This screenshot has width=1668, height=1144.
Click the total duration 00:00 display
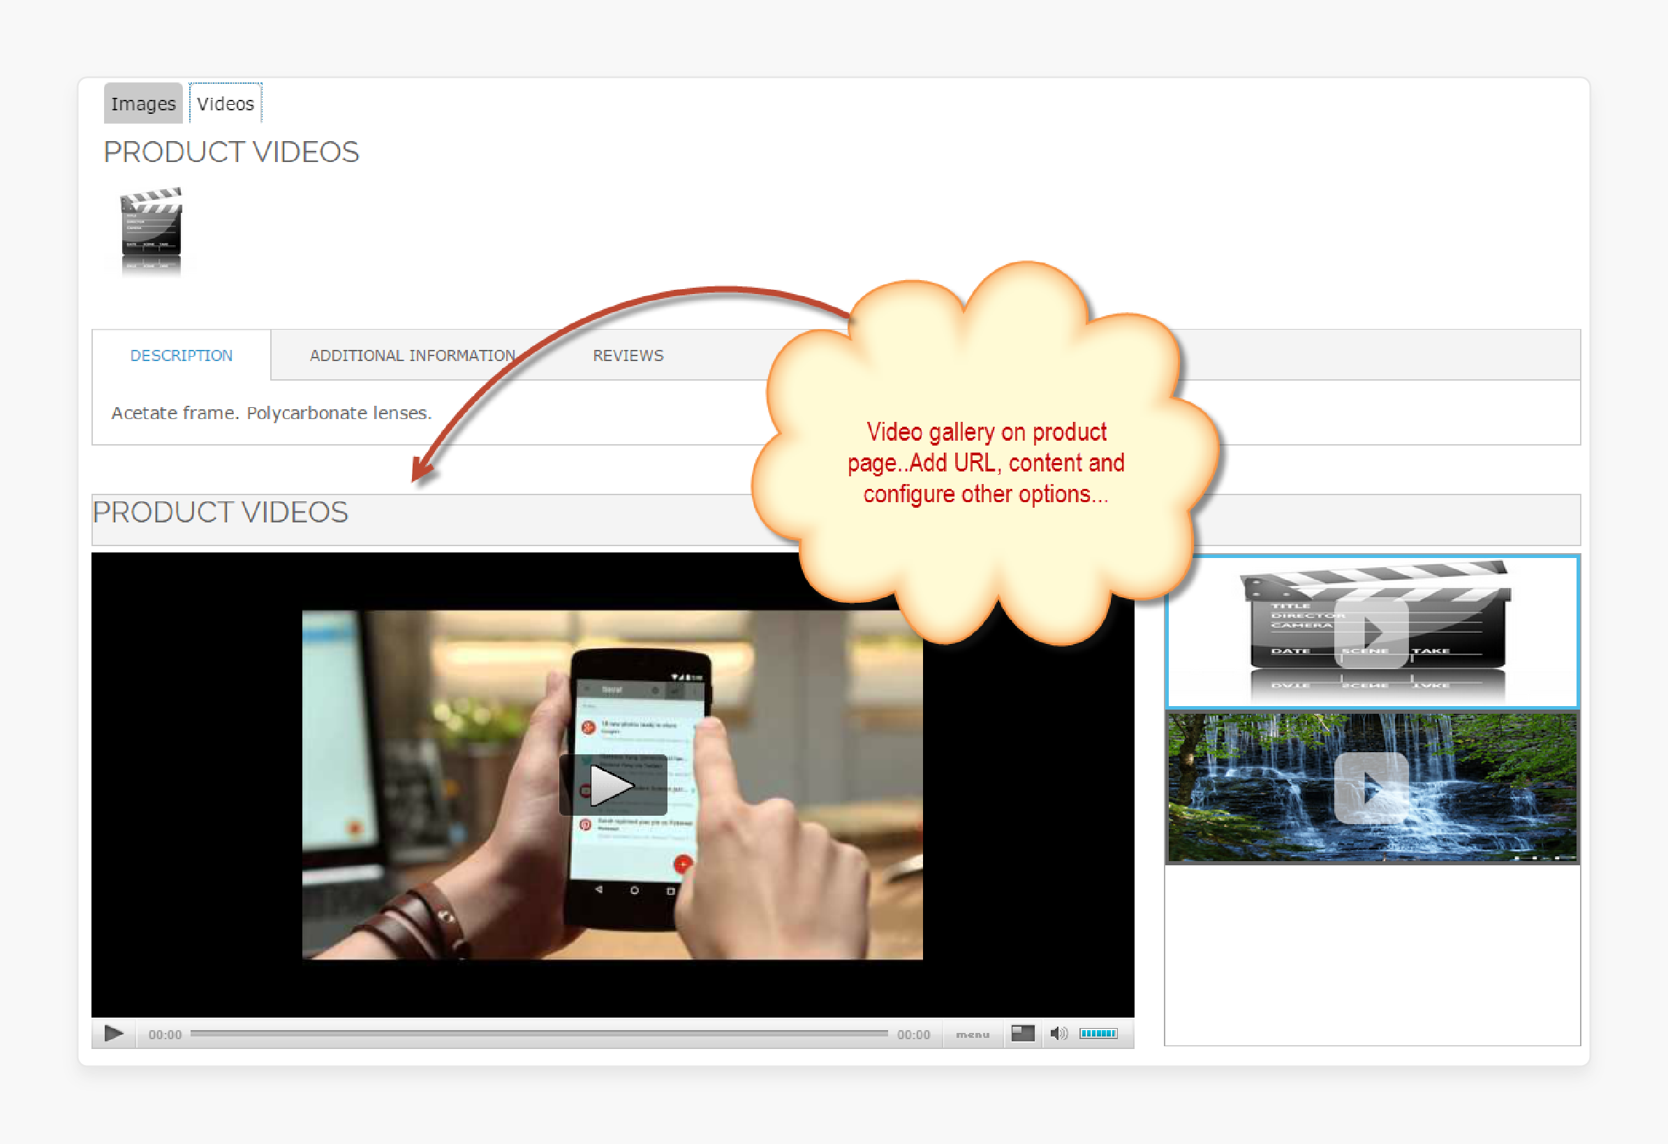tap(913, 1034)
